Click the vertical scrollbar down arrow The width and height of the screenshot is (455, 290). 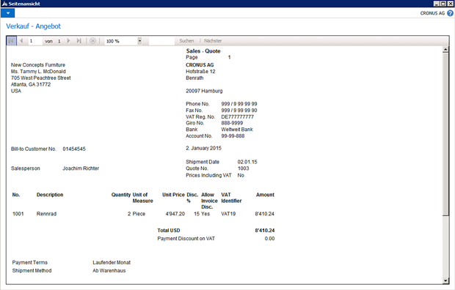click(445, 280)
